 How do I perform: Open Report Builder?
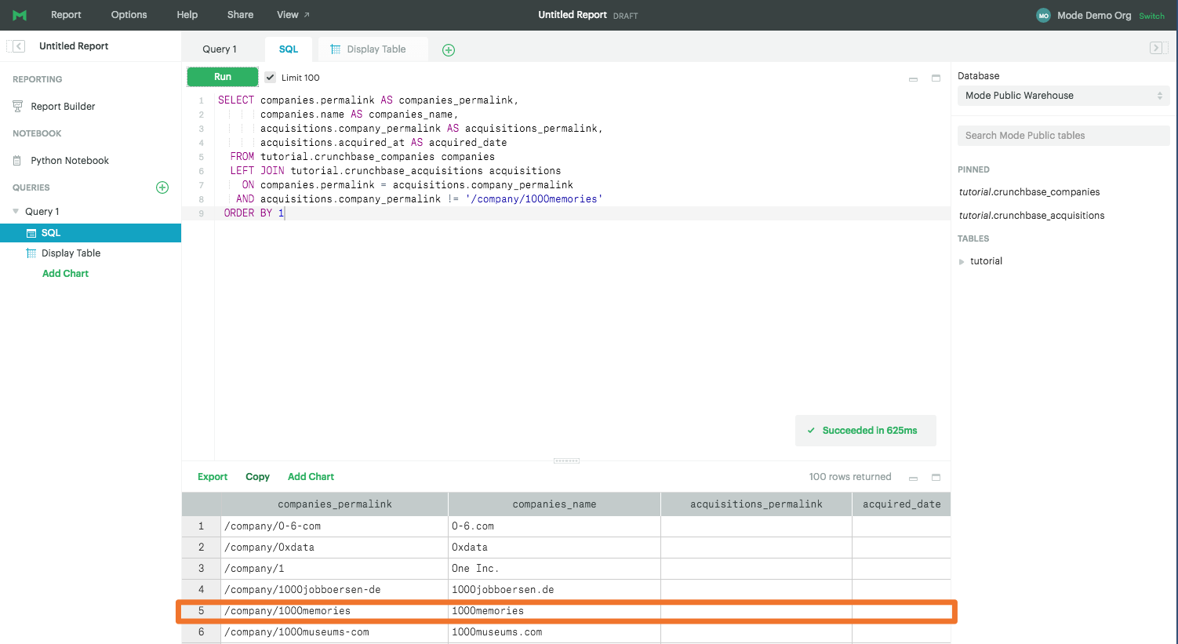[x=63, y=107]
